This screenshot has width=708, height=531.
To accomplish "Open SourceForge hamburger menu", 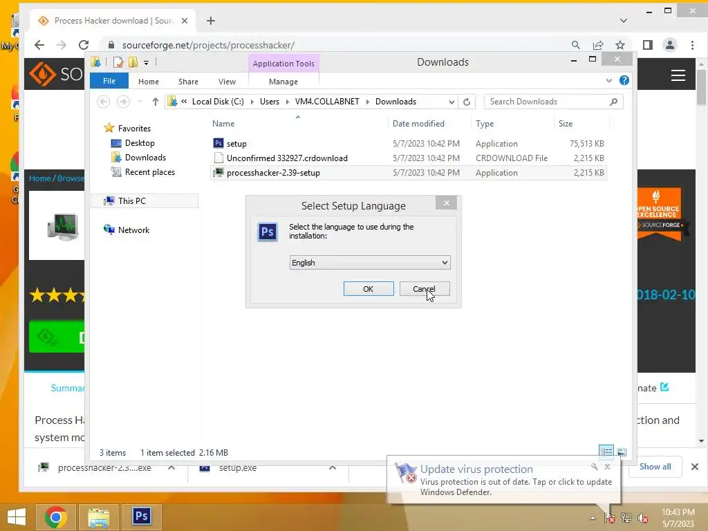I will (x=678, y=75).
